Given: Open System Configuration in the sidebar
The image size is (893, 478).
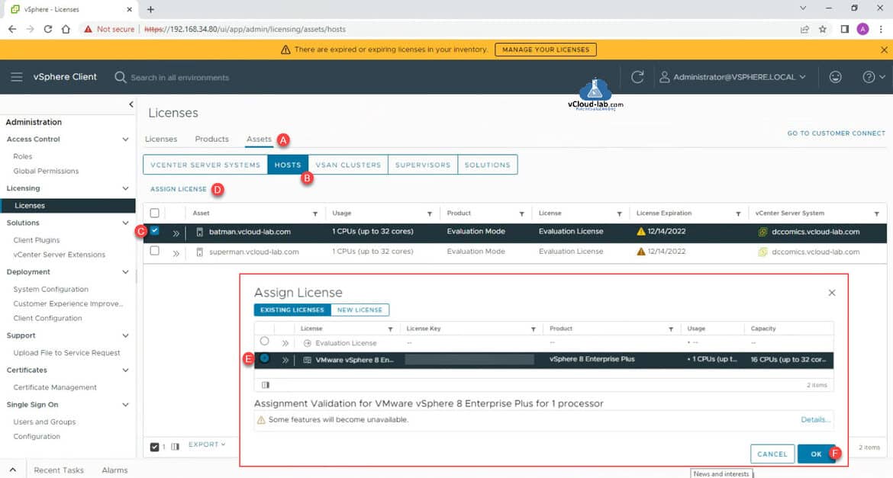Looking at the screenshot, I should coord(50,289).
